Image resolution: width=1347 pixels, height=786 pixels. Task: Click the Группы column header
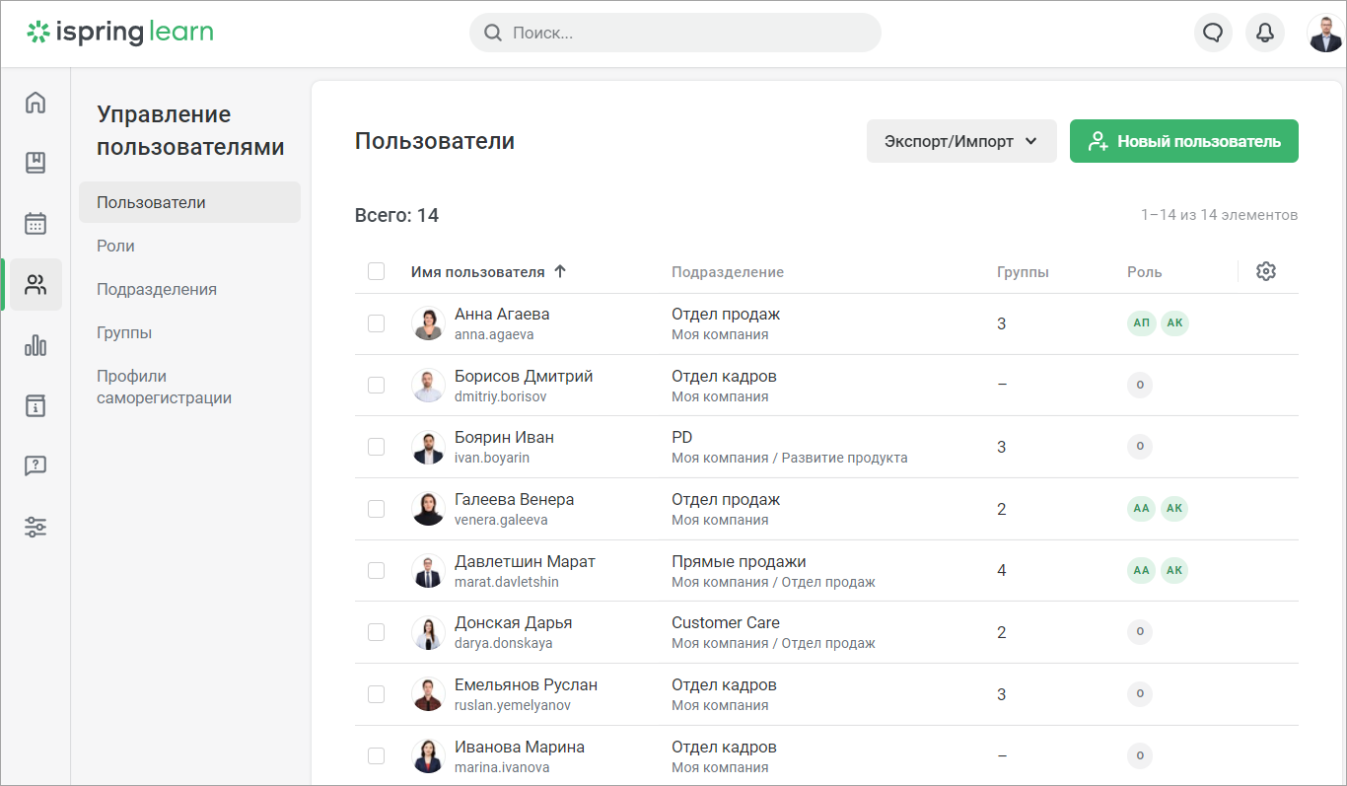(1023, 271)
